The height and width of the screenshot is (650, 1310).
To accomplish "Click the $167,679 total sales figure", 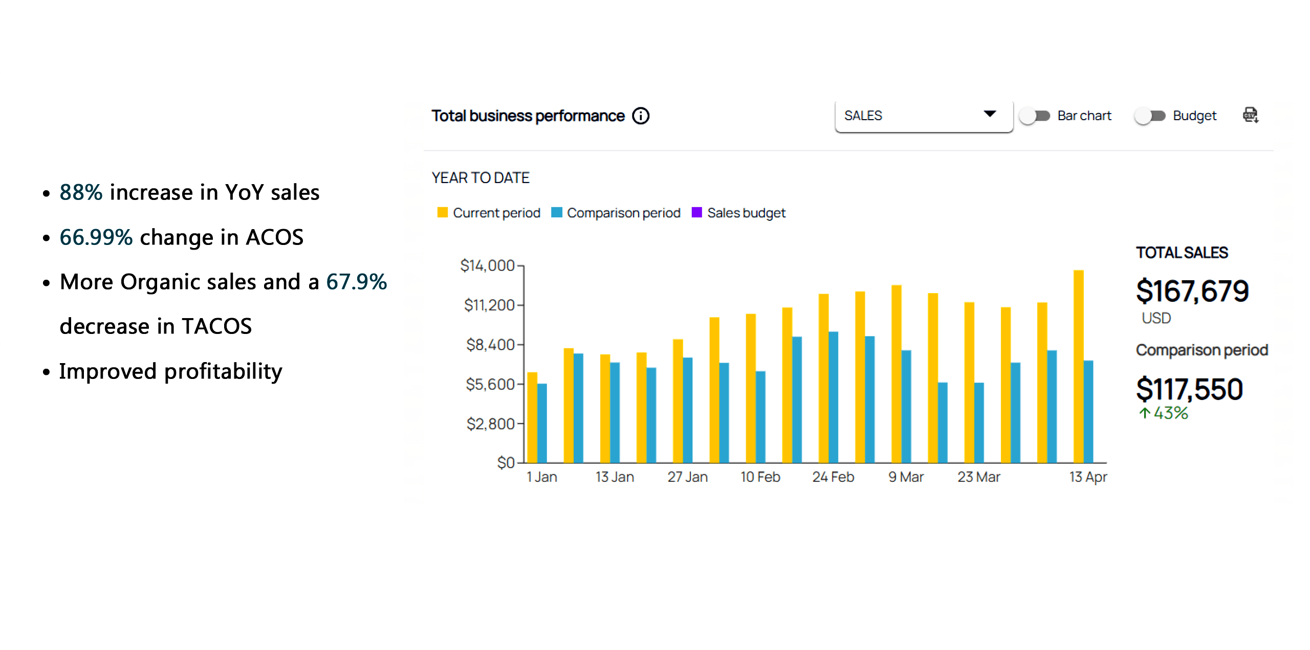I will 1192,292.
